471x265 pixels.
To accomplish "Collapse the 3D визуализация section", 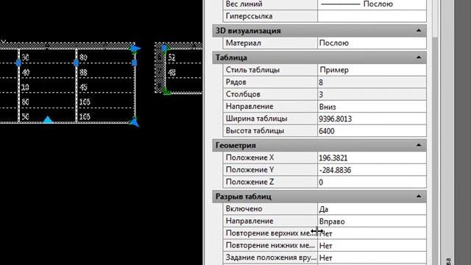I will (x=419, y=31).
